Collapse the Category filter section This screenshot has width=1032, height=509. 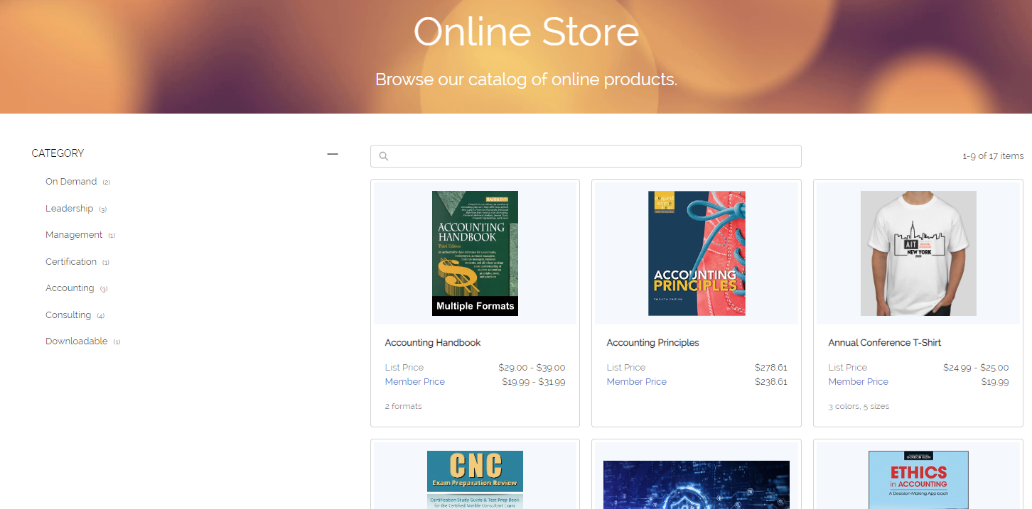332,153
